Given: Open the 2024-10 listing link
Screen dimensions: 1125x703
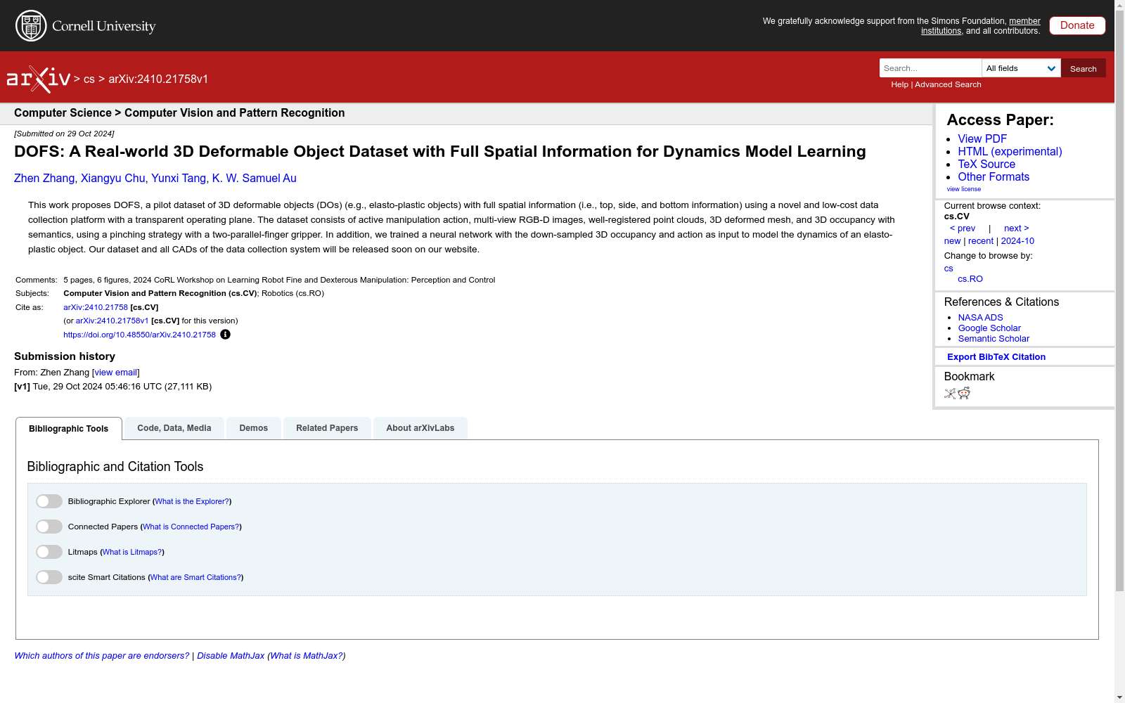Looking at the screenshot, I should click(1017, 241).
